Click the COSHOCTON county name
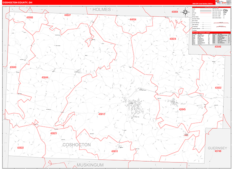 pyautogui.click(x=77, y=145)
